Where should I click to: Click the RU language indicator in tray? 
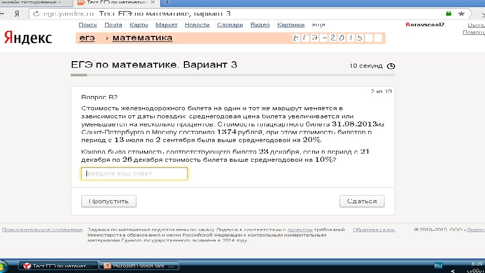click(x=438, y=265)
